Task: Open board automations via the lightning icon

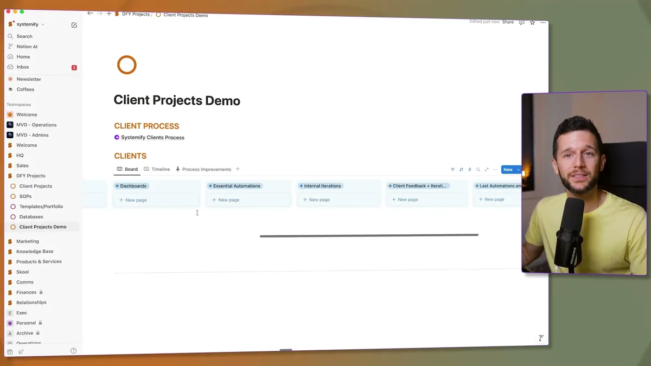Action: tap(470, 169)
